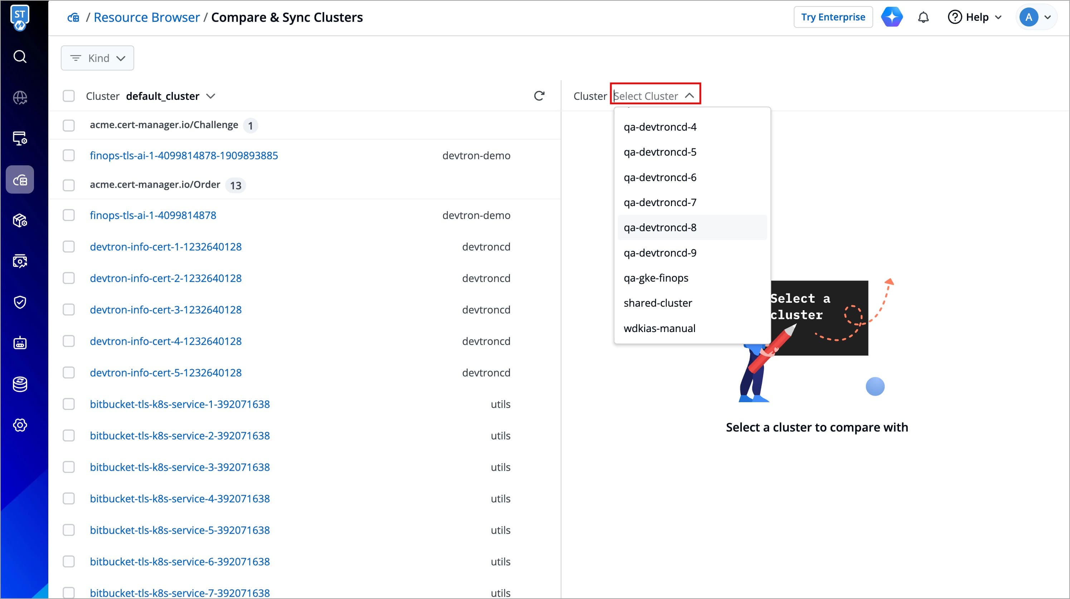
Task: Open the bitbucket-tls-k8s-service-2-392071638 link
Action: pos(179,436)
